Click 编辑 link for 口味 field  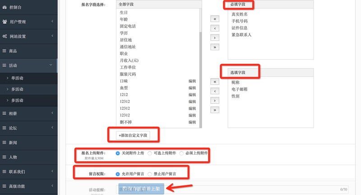pyautogui.click(x=192, y=81)
